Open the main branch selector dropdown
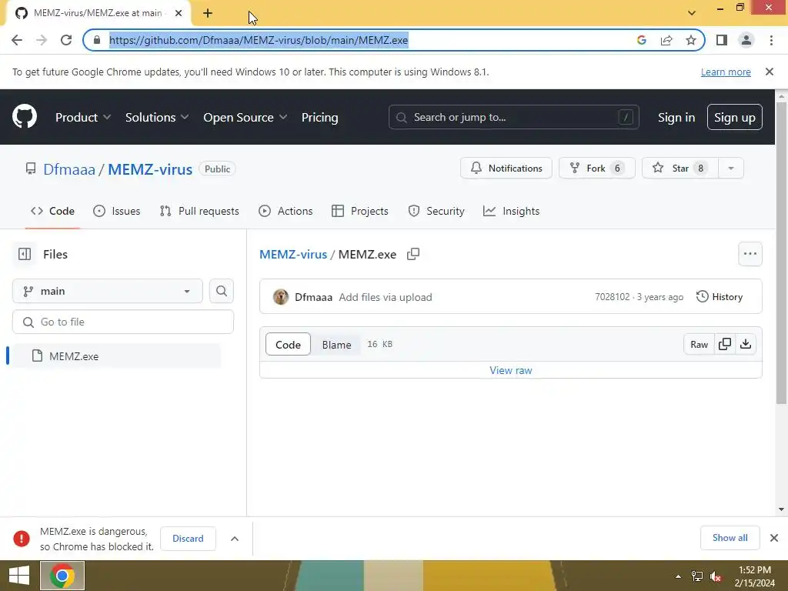Viewport: 788px width, 591px height. click(x=108, y=291)
